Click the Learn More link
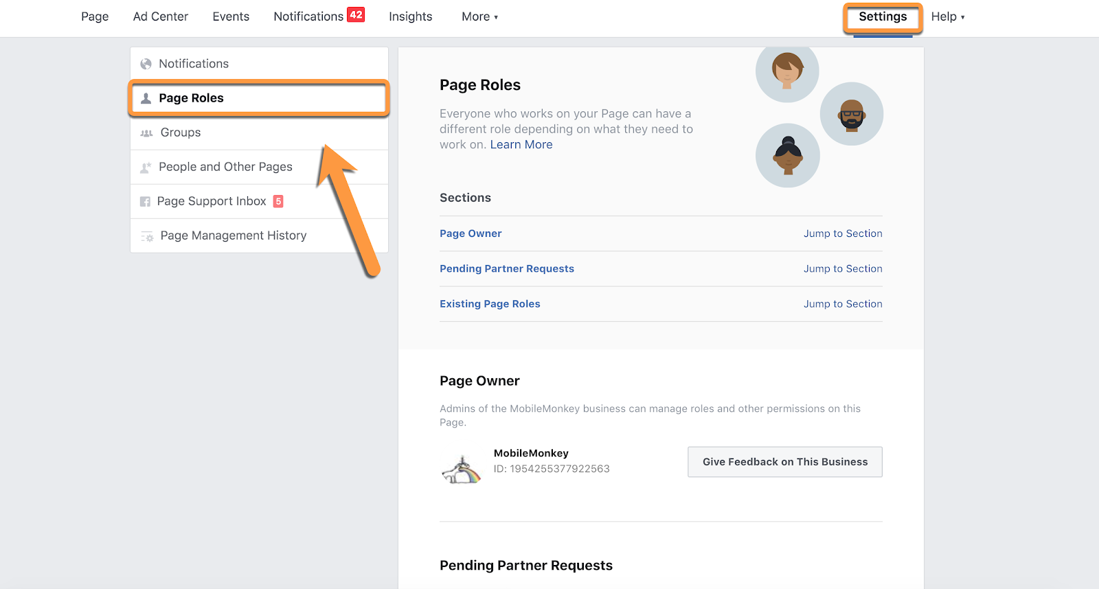Image resolution: width=1099 pixels, height=589 pixels. [521, 145]
